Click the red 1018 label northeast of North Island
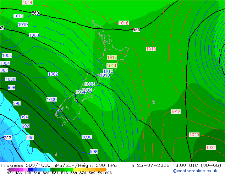Viewport: 225px width, 174px height. [x=151, y=49]
